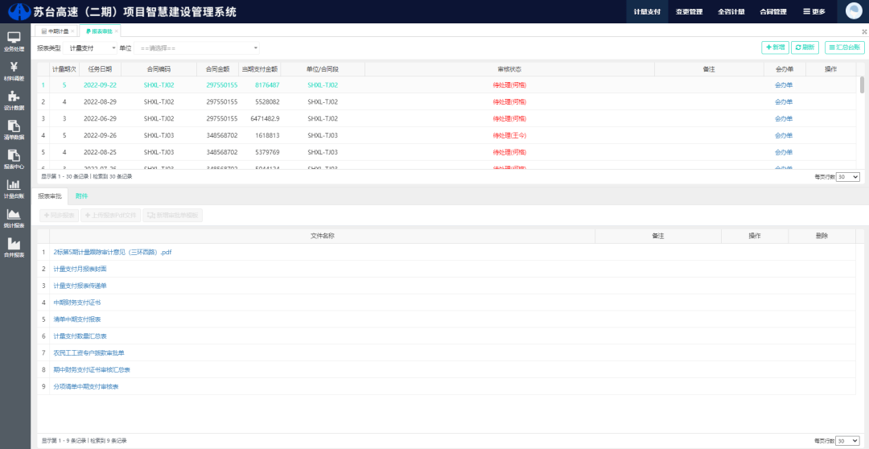
Task: Click the upper grid vertical scrollbar
Action: [x=862, y=84]
